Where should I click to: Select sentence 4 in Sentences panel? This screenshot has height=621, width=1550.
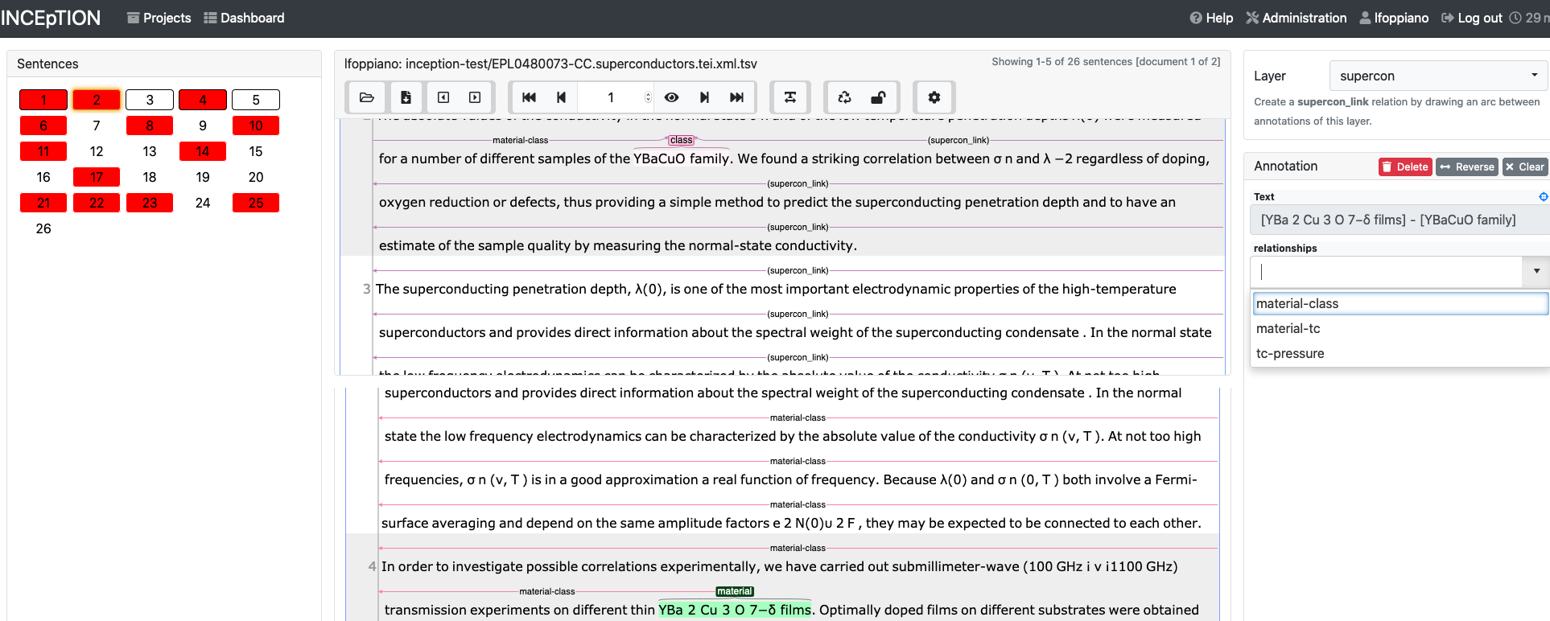[x=203, y=100]
